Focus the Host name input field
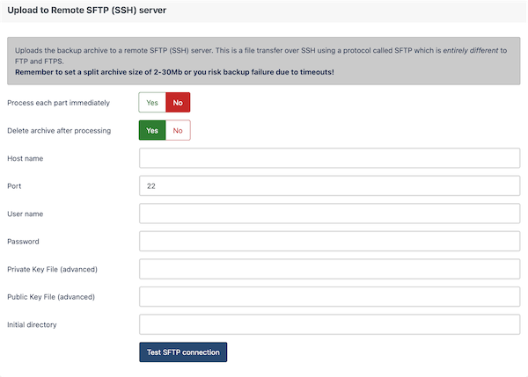 coord(329,158)
